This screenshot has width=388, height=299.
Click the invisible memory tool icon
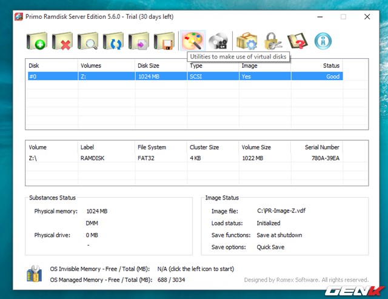click(x=35, y=274)
